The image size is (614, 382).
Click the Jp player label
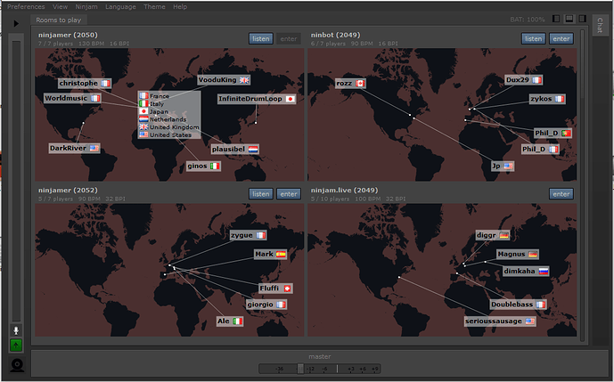tap(503, 167)
